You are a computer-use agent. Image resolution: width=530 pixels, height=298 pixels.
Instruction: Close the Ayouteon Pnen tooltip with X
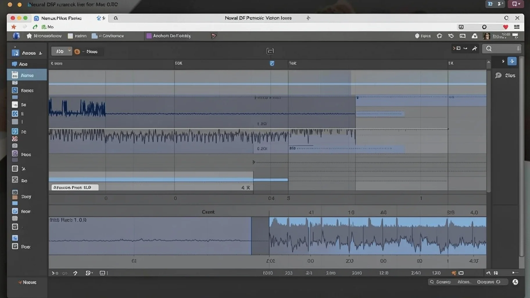point(248,188)
